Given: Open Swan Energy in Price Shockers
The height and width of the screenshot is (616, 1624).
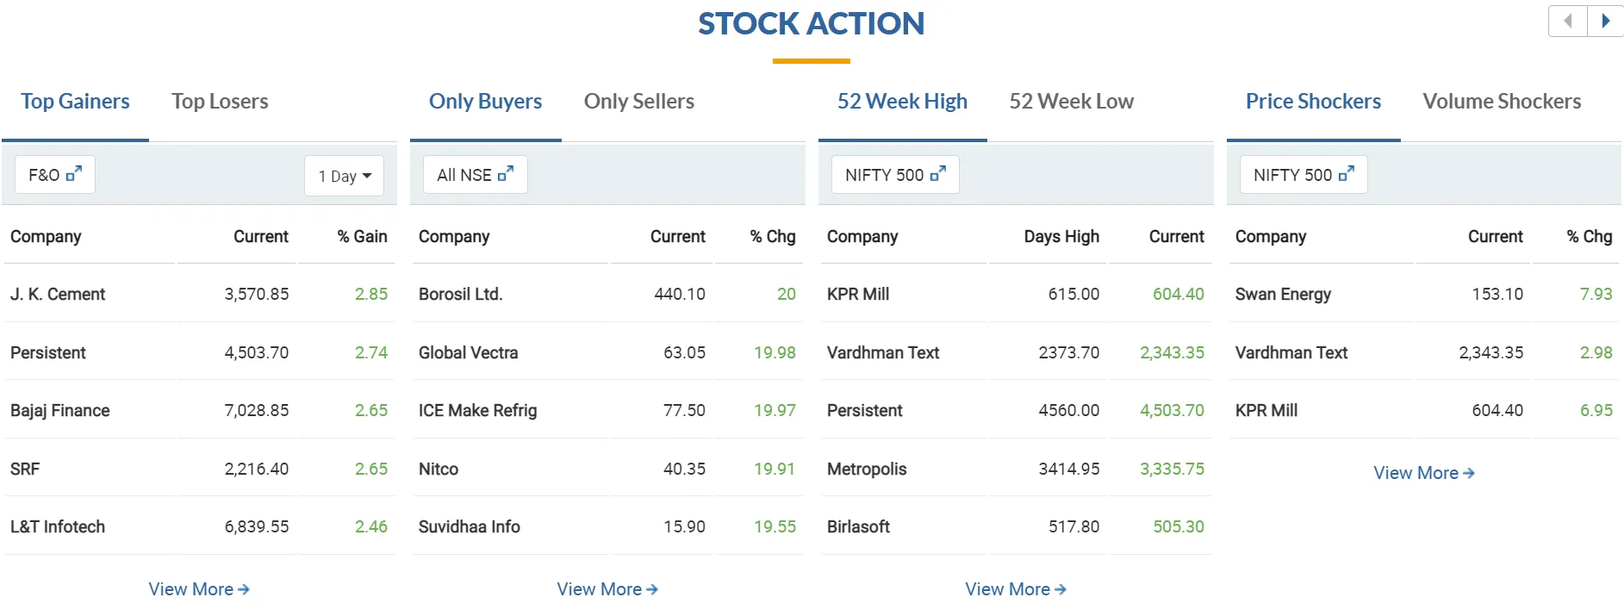Looking at the screenshot, I should pos(1283,295).
